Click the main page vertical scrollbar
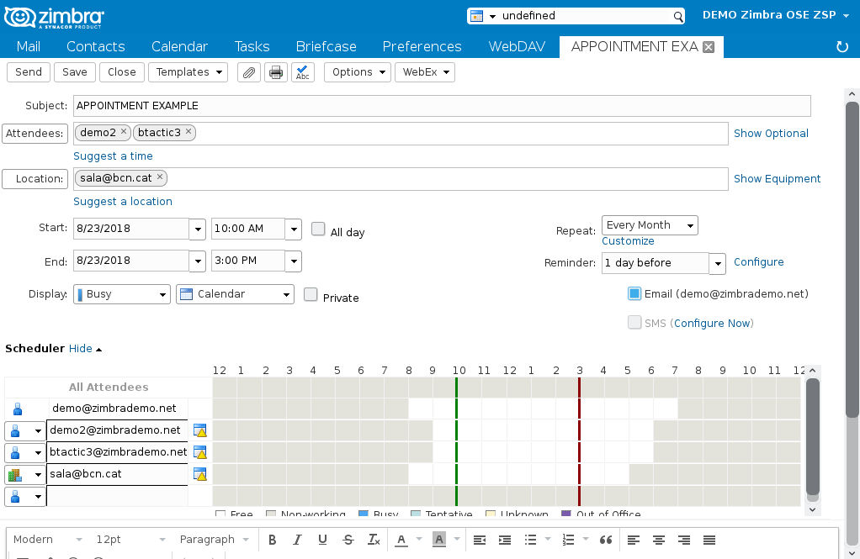Screen dimensions: 860x559 852,261
